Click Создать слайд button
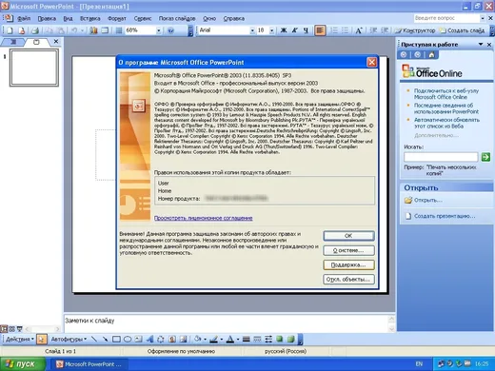Screen dimensions: 495x371 click(x=463, y=30)
